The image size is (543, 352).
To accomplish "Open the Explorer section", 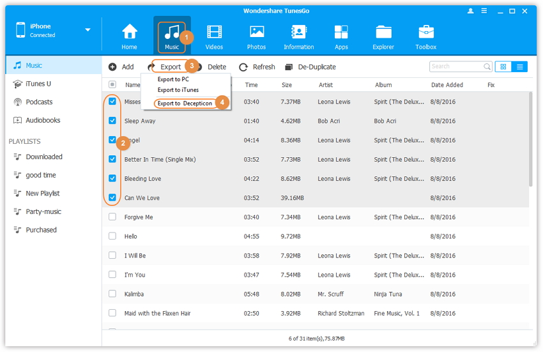I will pyautogui.click(x=383, y=36).
